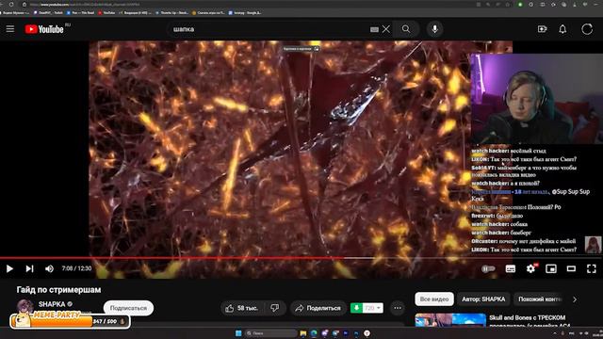Go to the YouTube home logo
603x339 pixels.
coord(44,29)
